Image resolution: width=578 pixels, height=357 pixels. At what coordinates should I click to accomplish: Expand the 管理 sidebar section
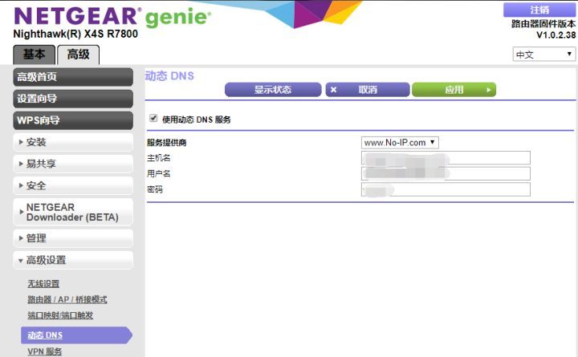pos(74,238)
